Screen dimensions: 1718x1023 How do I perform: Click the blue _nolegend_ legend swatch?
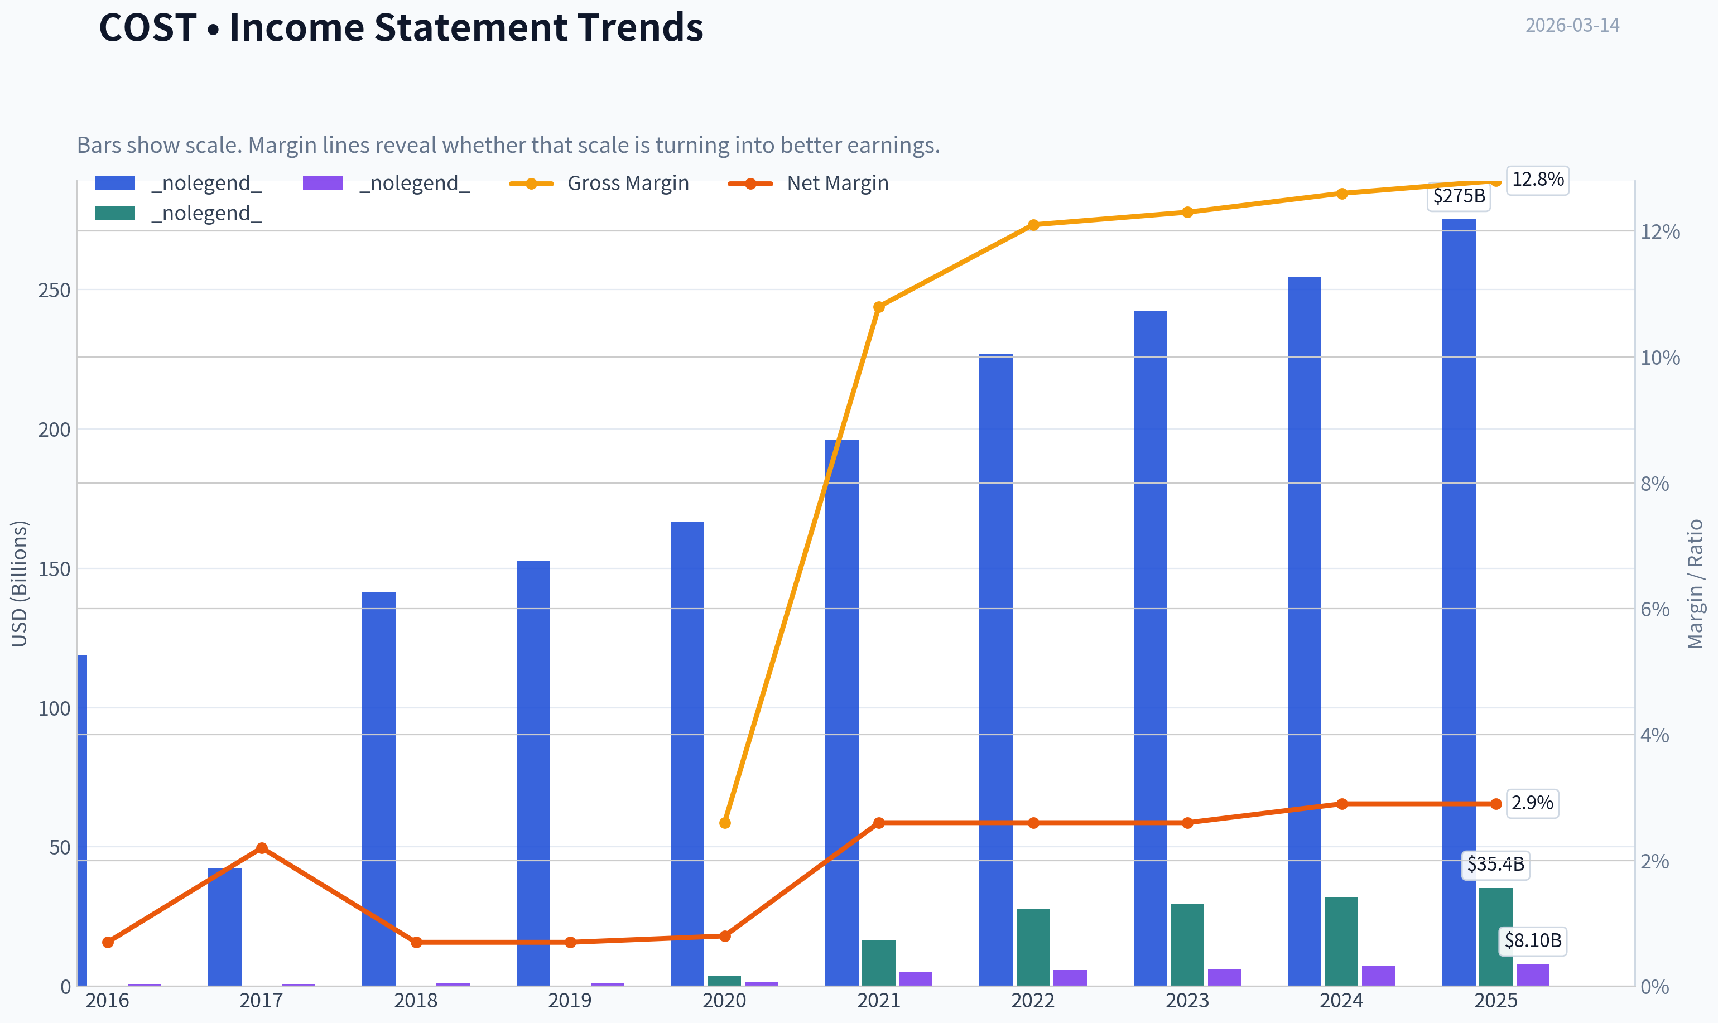coord(114,184)
